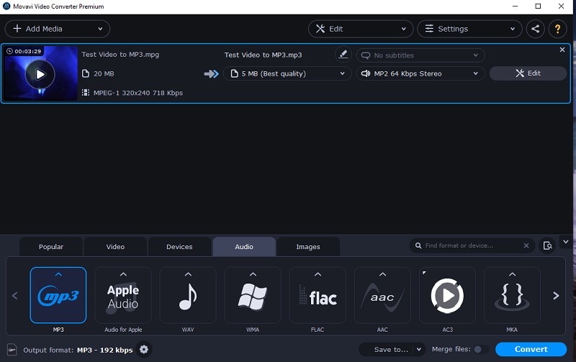Expand WMA presets chevron

[x=253, y=274]
